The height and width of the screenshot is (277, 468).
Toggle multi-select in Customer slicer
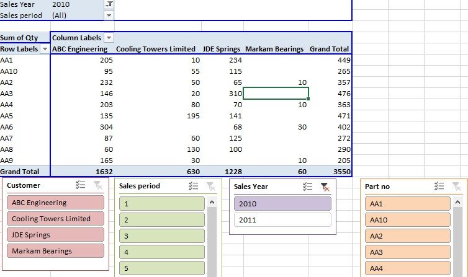point(80,185)
